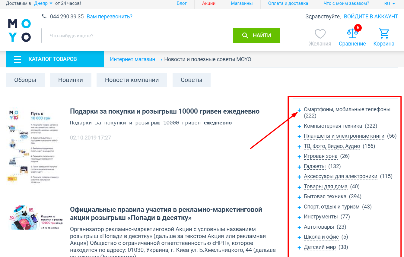Click the Попади в десятку article thumbnail
The width and height of the screenshot is (404, 257).
[35, 218]
